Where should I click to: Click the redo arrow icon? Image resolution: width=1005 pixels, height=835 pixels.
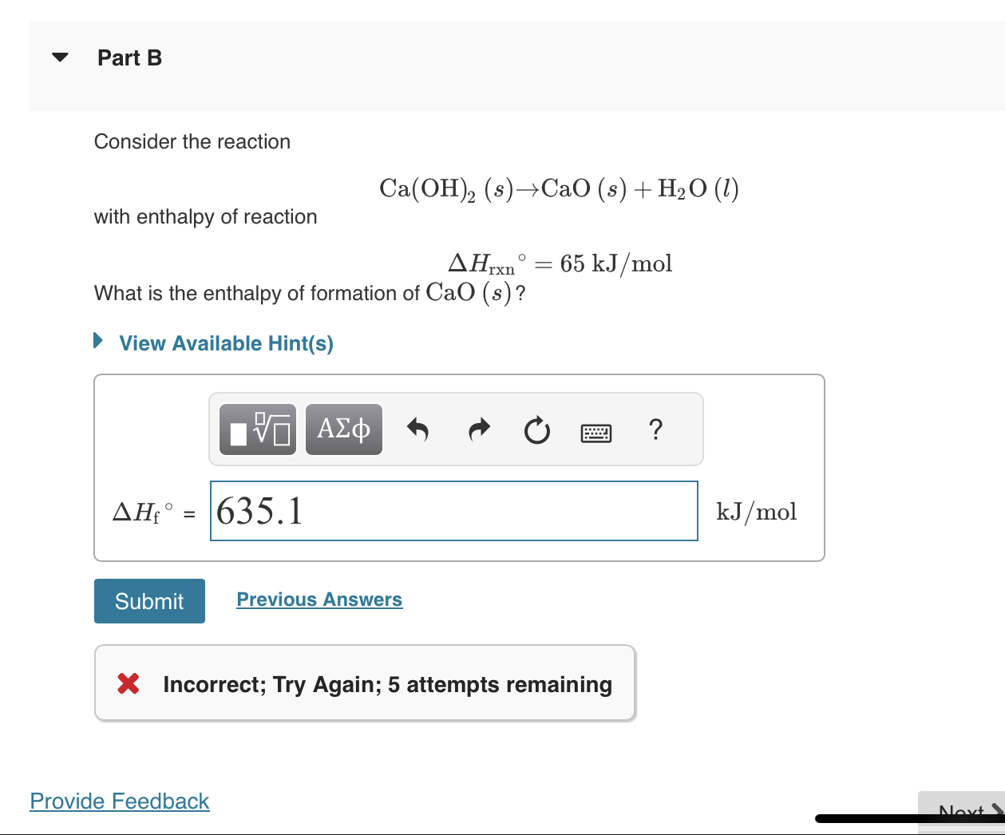pyautogui.click(x=478, y=429)
